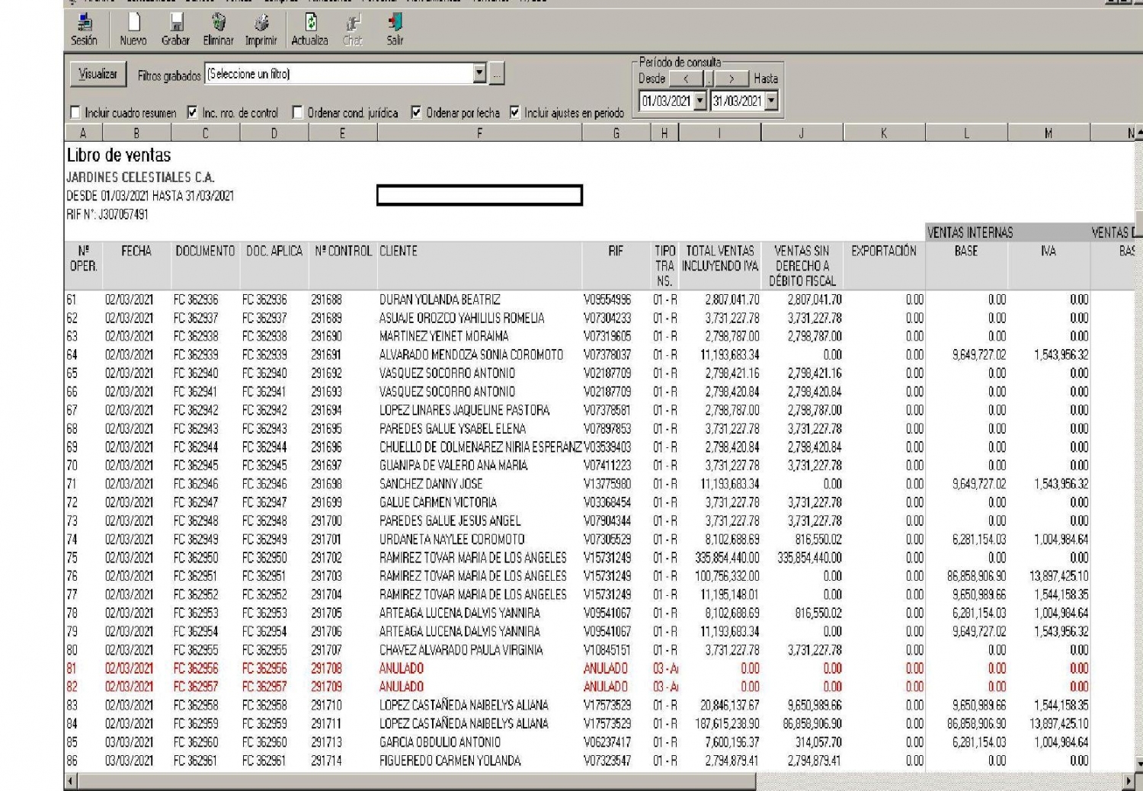Refresh data with the Actualiza icon
This screenshot has height=791, width=1143.
pyautogui.click(x=309, y=30)
